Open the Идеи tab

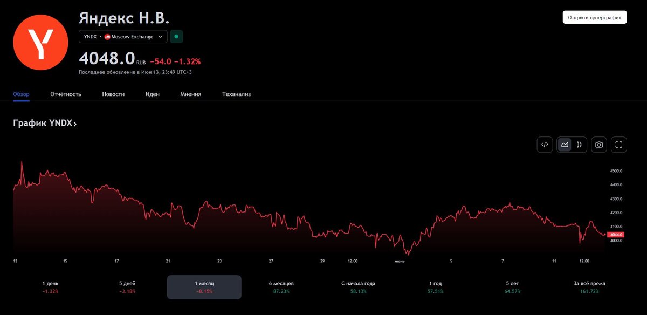[x=153, y=94]
